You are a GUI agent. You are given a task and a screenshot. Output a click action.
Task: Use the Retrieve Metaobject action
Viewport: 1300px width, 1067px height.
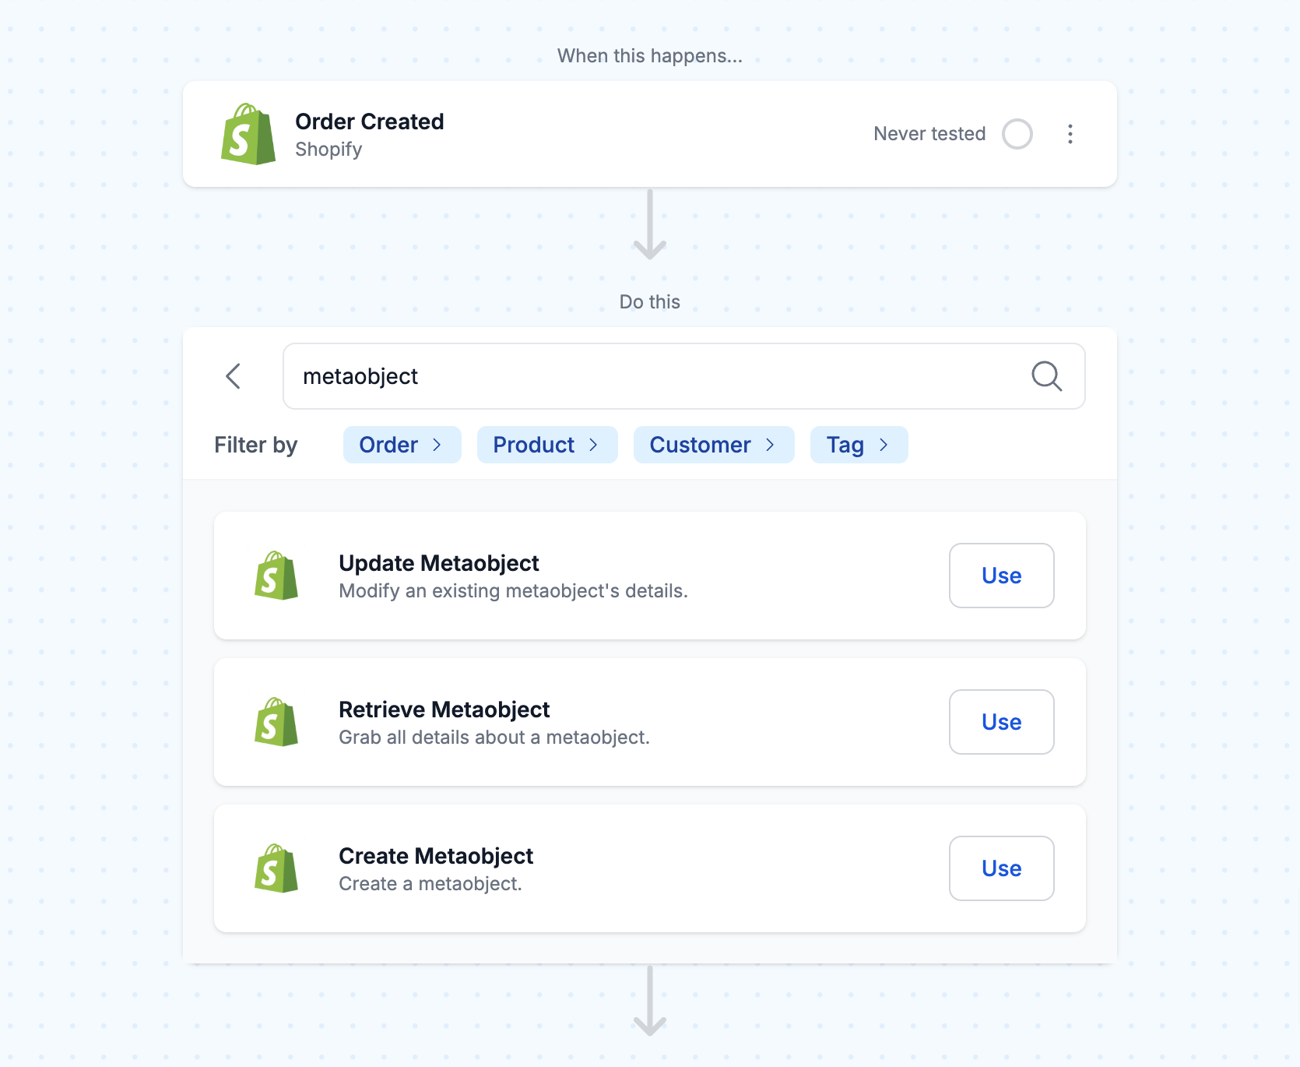(1002, 722)
